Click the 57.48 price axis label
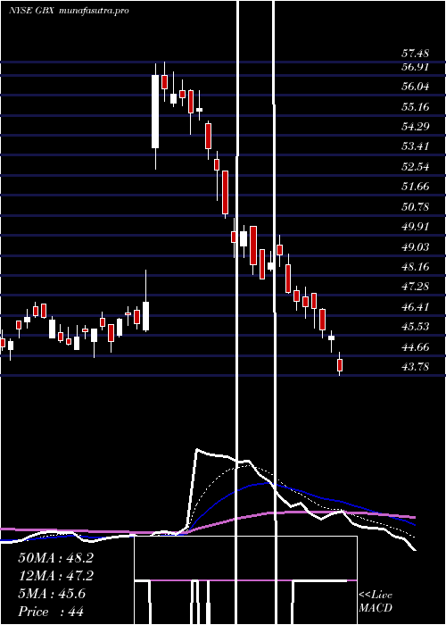The image size is (446, 625). point(415,54)
